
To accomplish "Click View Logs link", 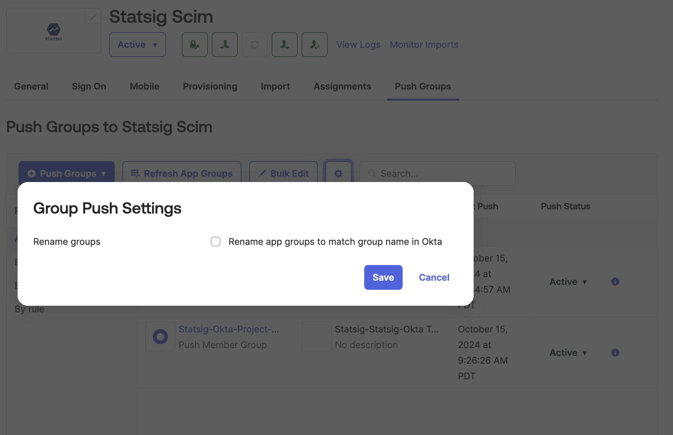I will pyautogui.click(x=358, y=45).
